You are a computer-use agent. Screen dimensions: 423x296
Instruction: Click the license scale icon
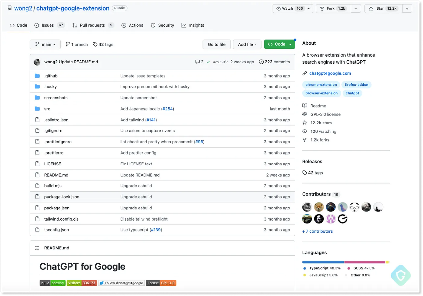[305, 114]
